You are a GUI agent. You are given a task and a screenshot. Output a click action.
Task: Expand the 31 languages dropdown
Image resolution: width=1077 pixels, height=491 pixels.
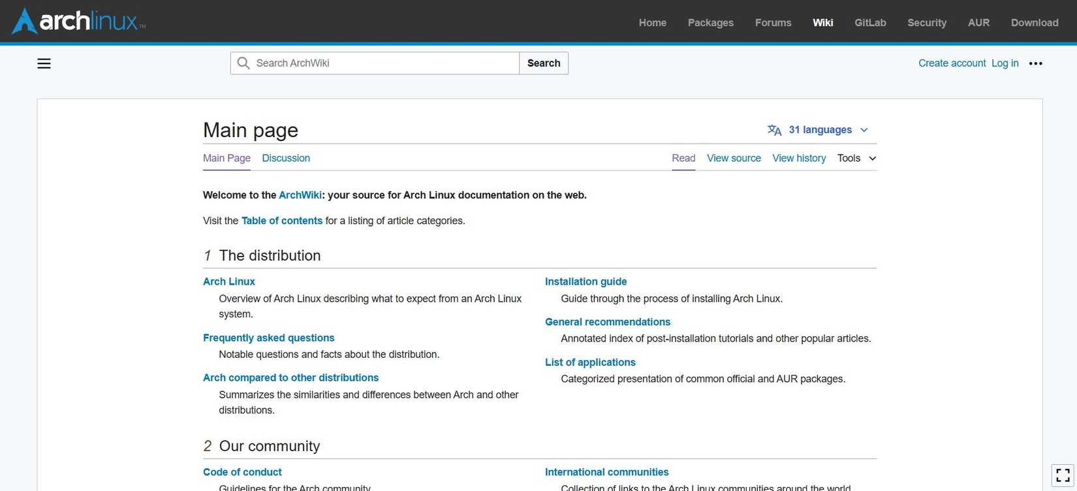click(819, 130)
